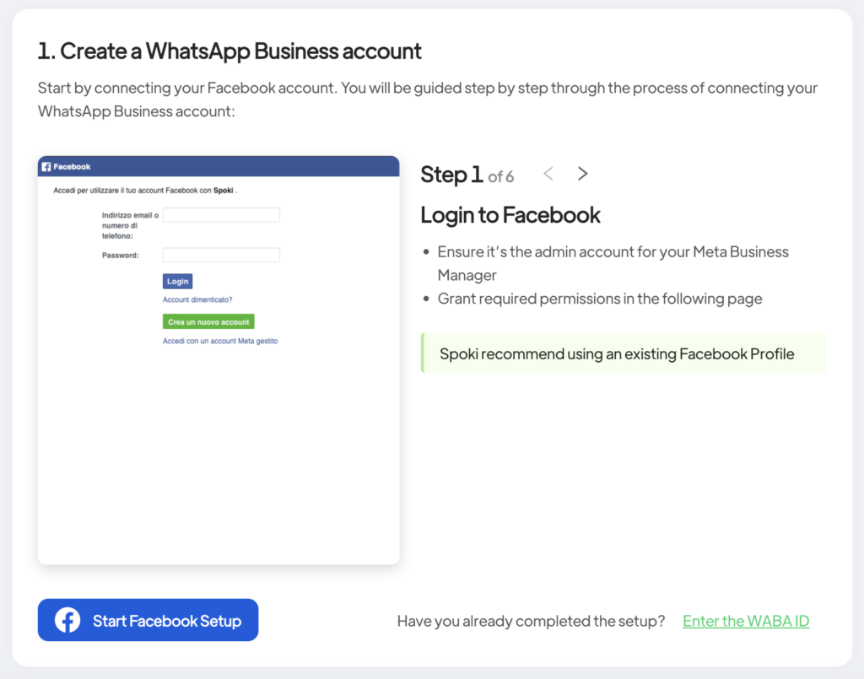864x679 pixels.
Task: Click the email or phone input field
Action: tap(221, 215)
